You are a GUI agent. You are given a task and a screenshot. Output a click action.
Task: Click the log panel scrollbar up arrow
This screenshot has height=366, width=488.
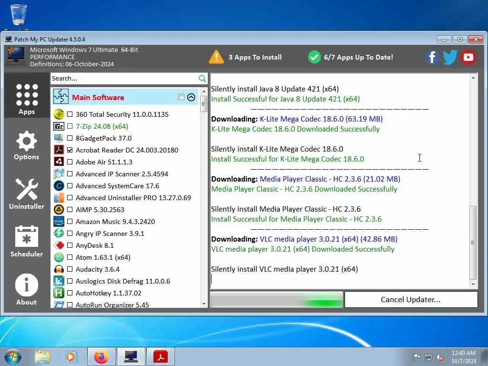473,78
